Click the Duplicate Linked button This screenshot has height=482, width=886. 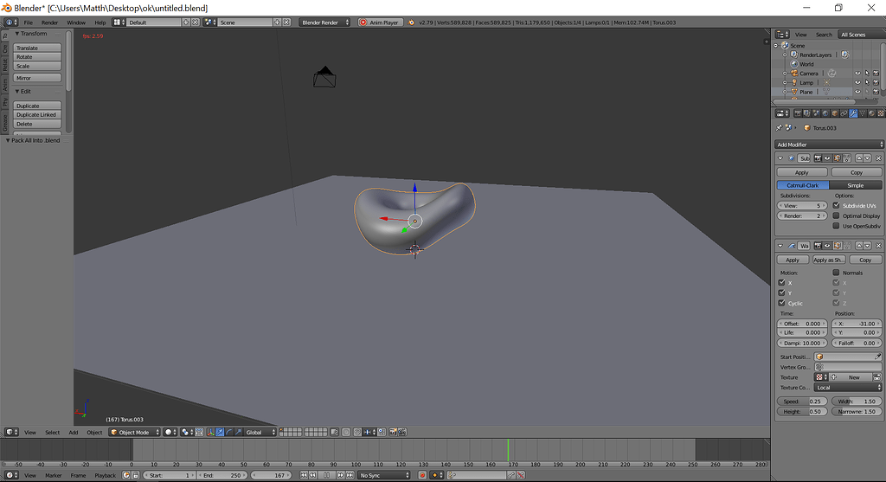click(x=37, y=115)
